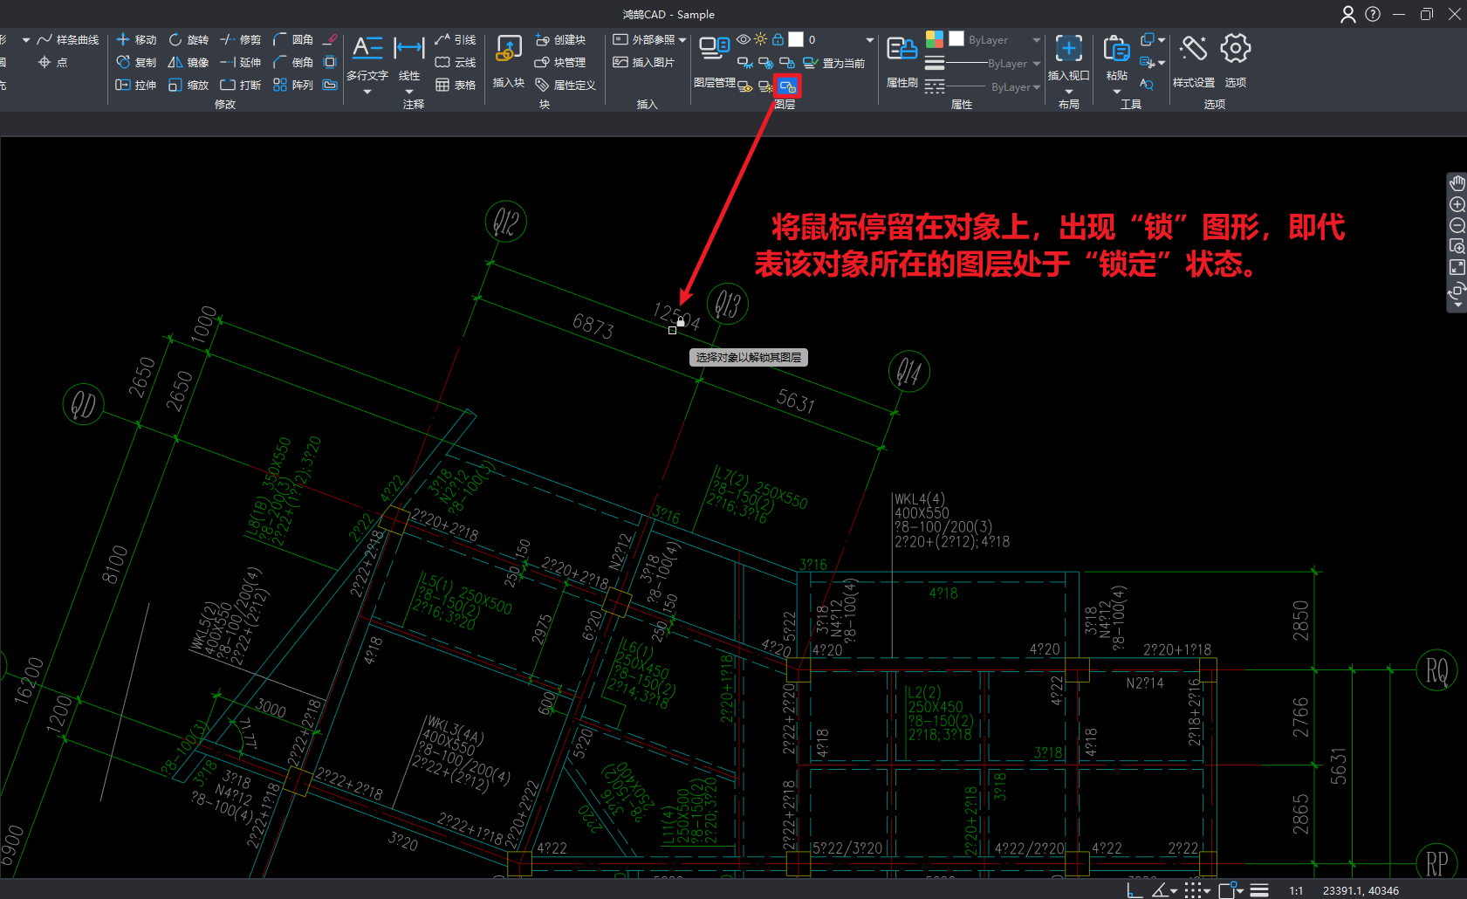Click the 块管理 block manager button
This screenshot has width=1467, height=899.
click(560, 63)
